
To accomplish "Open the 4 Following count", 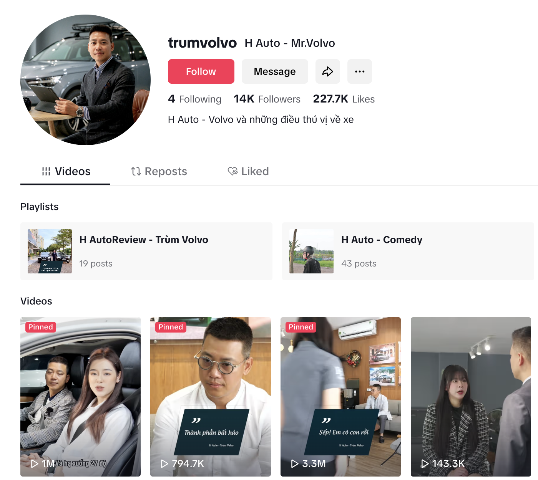I will [194, 99].
